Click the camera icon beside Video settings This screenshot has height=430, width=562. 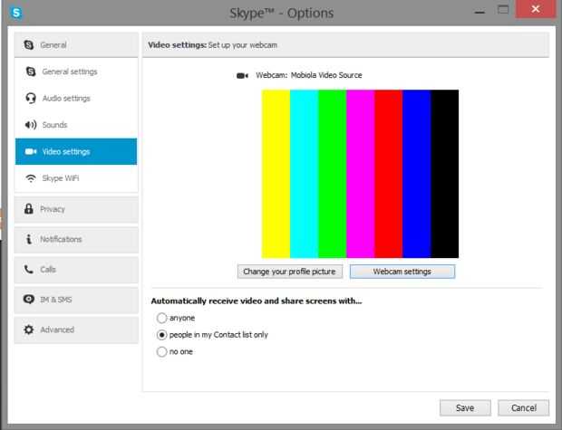31,151
